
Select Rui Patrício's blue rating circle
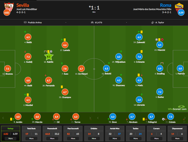pos(180,69)
